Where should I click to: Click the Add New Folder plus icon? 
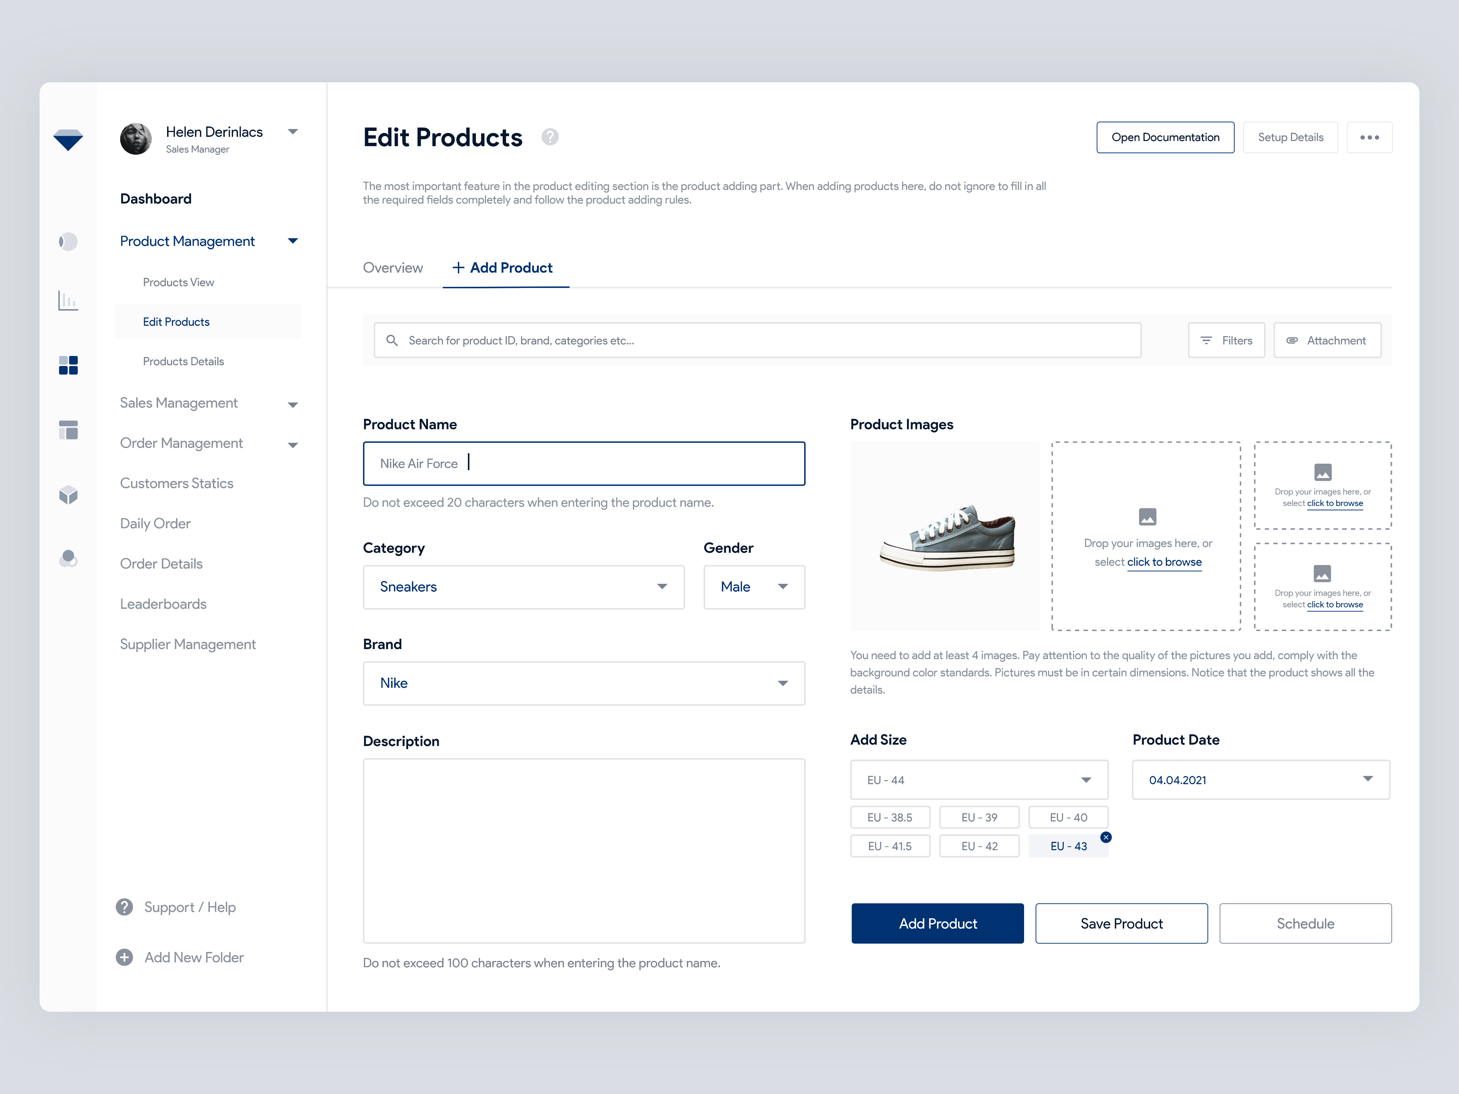124,958
